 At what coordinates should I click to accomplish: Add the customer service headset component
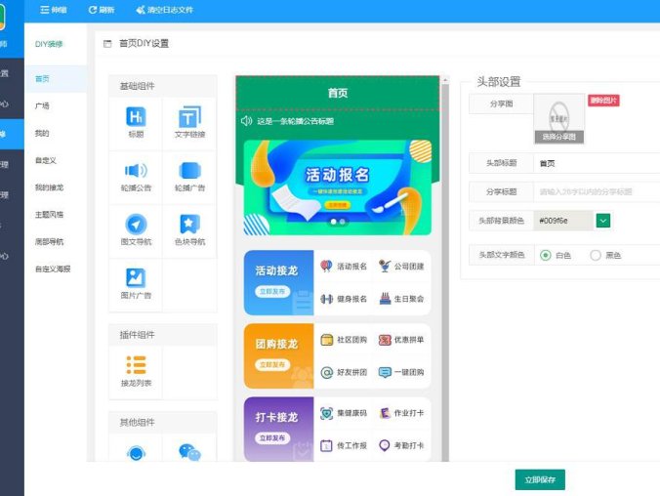click(136, 453)
